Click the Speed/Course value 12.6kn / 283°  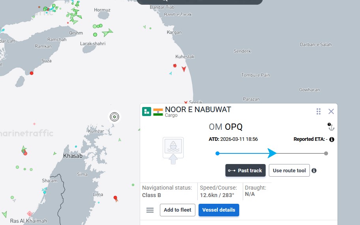217,195
